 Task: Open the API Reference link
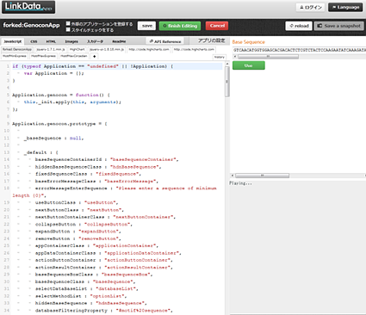(x=165, y=41)
